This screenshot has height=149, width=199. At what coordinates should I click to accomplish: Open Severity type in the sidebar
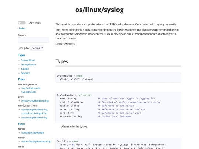[25, 73]
